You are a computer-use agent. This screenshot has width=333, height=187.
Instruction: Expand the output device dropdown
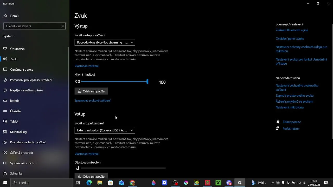click(x=105, y=42)
